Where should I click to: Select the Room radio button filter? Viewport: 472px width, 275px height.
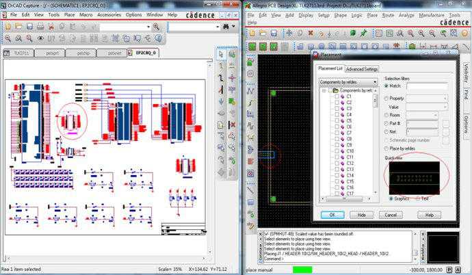[386, 115]
